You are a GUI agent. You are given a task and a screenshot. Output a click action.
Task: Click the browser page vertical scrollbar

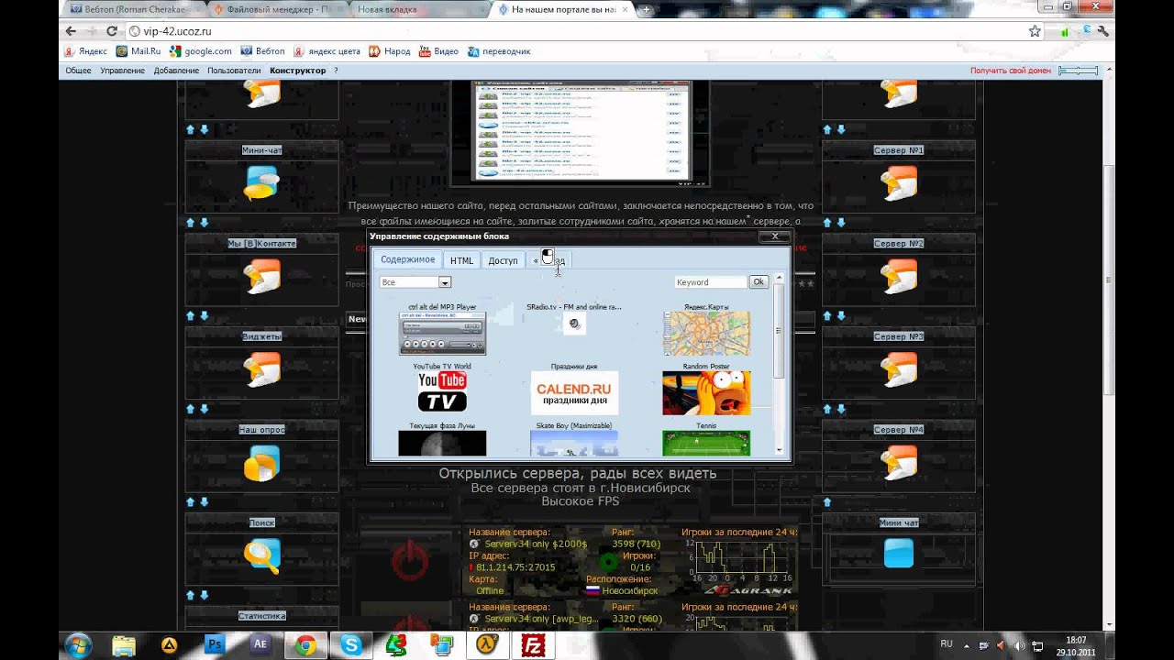click(1108, 280)
